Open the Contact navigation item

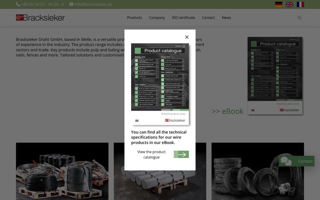[208, 18]
